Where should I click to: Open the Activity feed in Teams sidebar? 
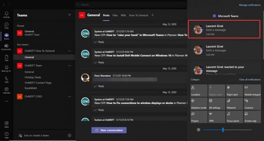pyautogui.click(x=7, y=15)
